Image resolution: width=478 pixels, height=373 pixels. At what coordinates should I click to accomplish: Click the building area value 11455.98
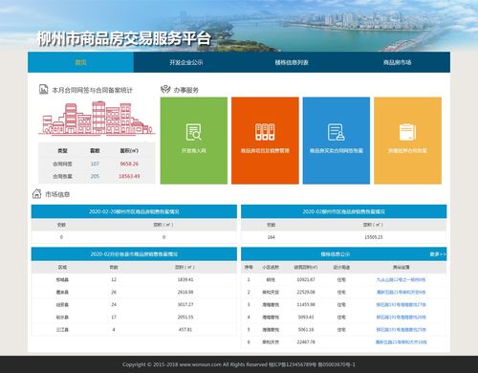point(306,304)
